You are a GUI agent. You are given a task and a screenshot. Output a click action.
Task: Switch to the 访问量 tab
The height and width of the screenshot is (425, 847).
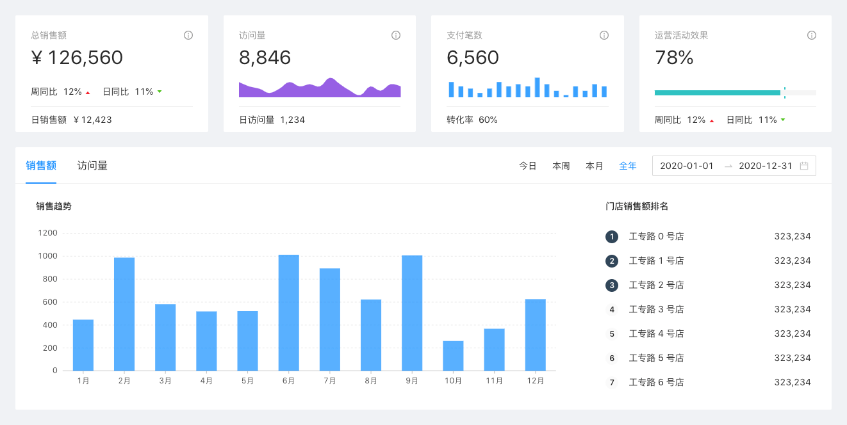pos(92,165)
